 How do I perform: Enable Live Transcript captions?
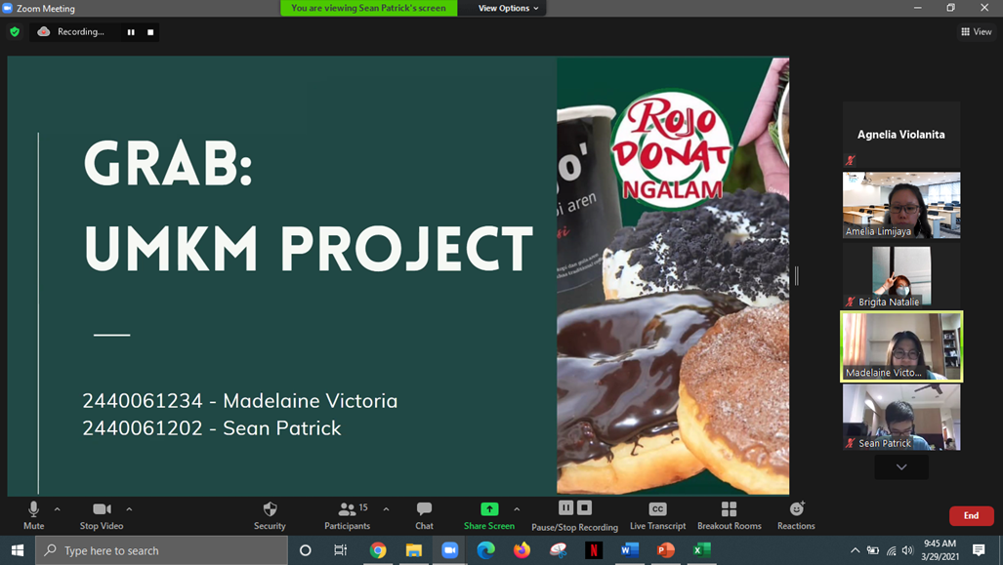(x=657, y=509)
